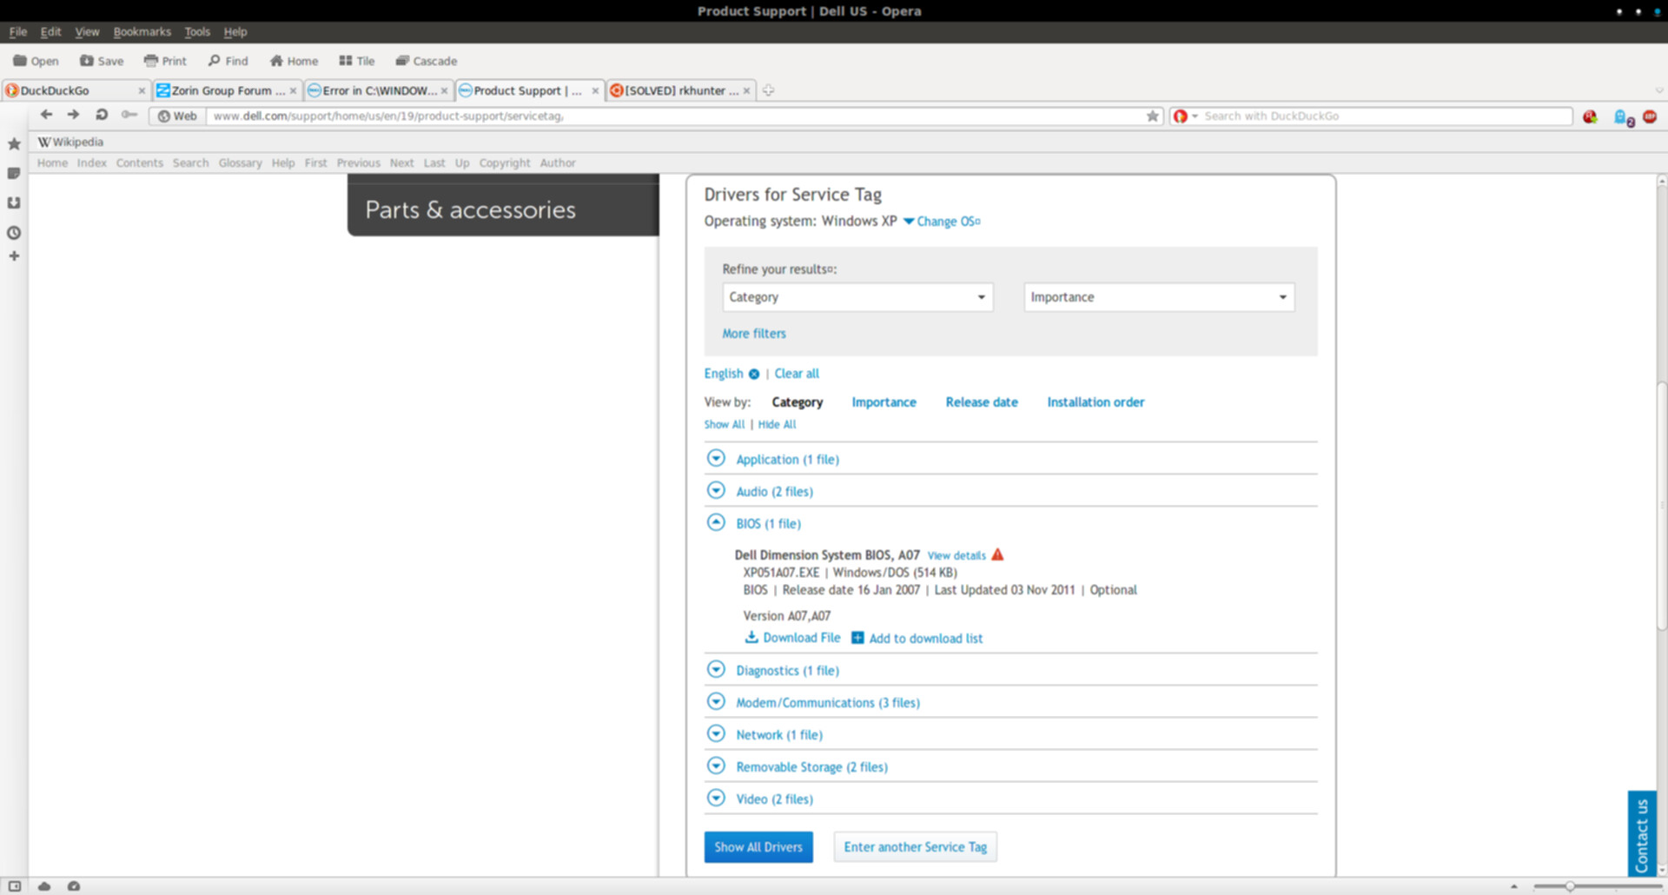This screenshot has width=1668, height=895.
Task: Bookmark page with the star icon
Action: tap(1153, 116)
